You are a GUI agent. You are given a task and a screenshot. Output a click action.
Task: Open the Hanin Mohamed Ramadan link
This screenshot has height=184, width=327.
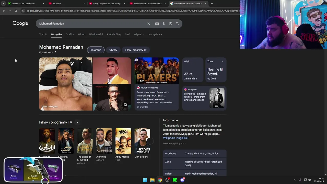[x=199, y=174]
